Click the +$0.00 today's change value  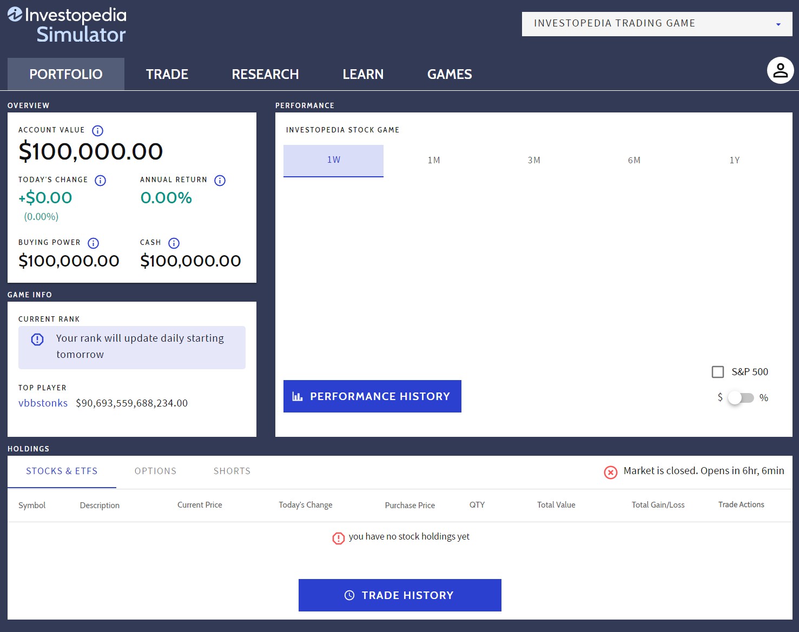45,198
